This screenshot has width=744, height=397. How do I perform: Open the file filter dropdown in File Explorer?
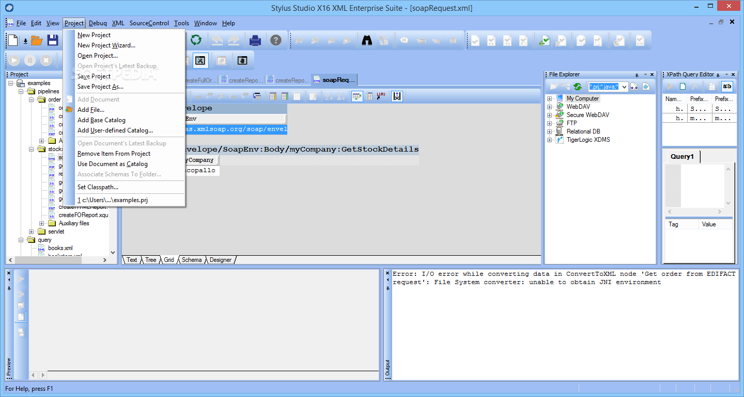point(624,87)
